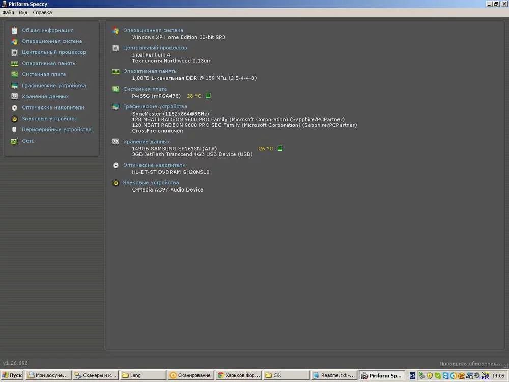509x382 pixels.
Task: Click the RAM stick icon in sidebar
Action: 14,63
